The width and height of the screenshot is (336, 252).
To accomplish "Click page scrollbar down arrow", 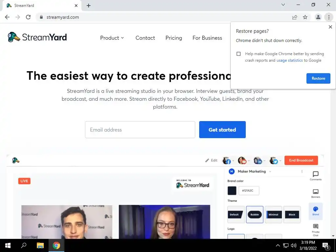I will click(x=333, y=236).
